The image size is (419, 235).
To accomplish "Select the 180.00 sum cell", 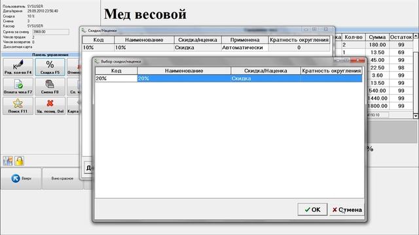I will click(x=377, y=45).
